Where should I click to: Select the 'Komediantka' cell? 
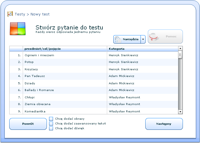65,111
